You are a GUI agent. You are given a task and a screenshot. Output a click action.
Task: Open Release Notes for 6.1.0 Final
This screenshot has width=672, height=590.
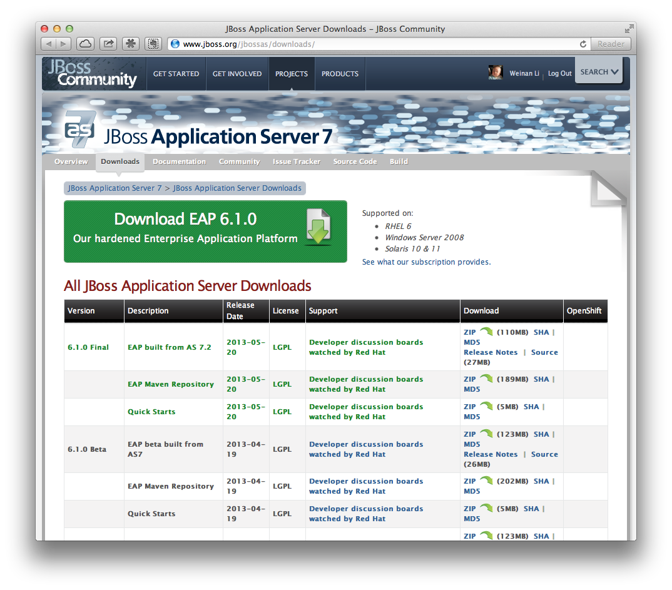click(491, 352)
